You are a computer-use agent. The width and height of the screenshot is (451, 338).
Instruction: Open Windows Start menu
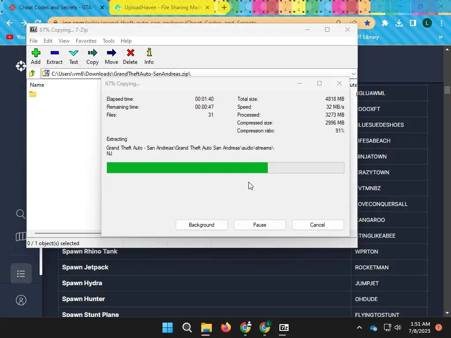click(167, 327)
